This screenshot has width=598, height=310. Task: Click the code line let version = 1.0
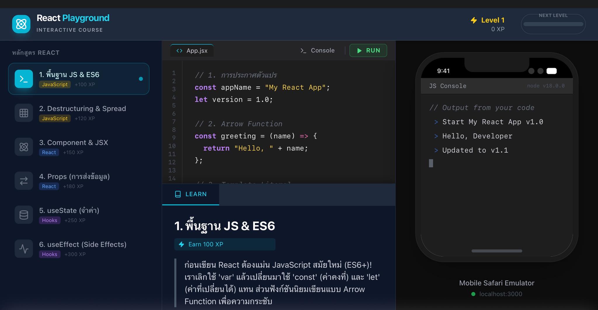click(x=234, y=100)
